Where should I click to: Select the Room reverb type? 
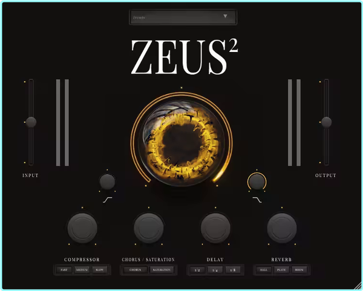(299, 270)
